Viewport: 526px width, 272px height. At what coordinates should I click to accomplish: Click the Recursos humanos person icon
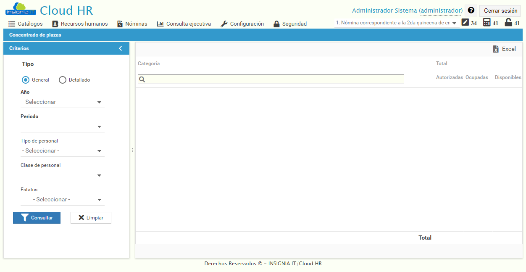[x=55, y=24]
